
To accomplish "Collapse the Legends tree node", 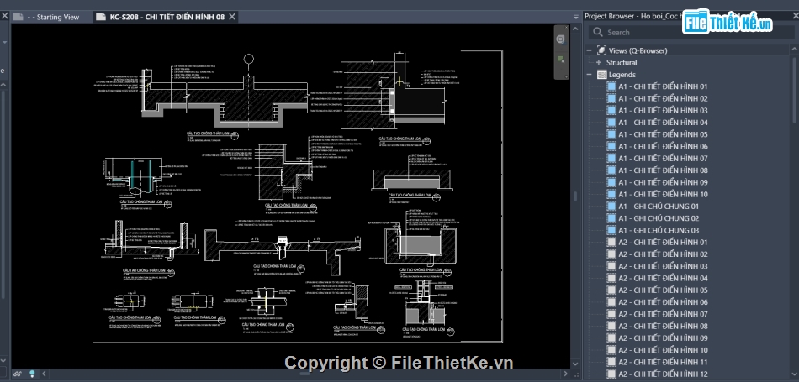I will pos(589,75).
